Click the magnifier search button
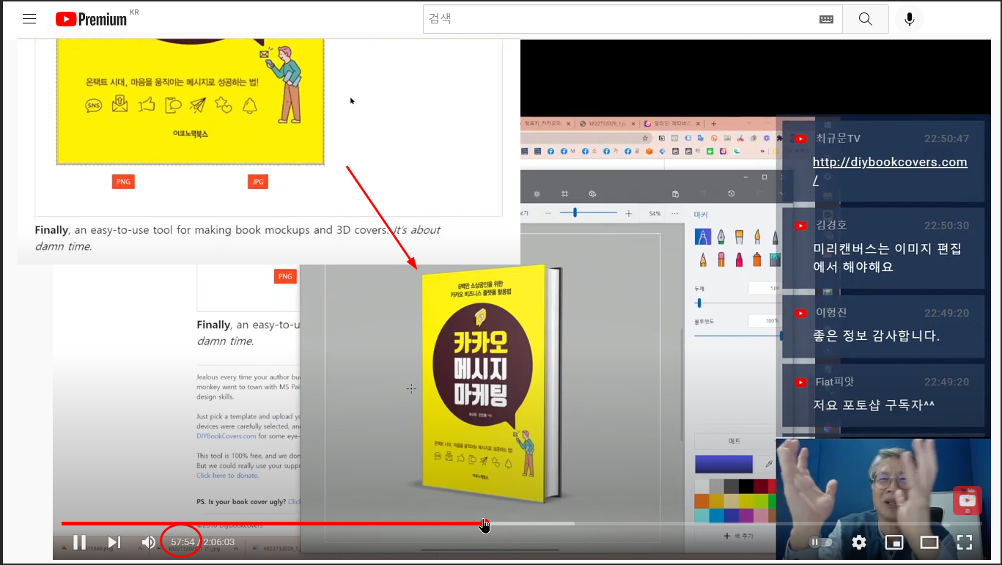Screen dimensions: 1002x565 [x=865, y=19]
